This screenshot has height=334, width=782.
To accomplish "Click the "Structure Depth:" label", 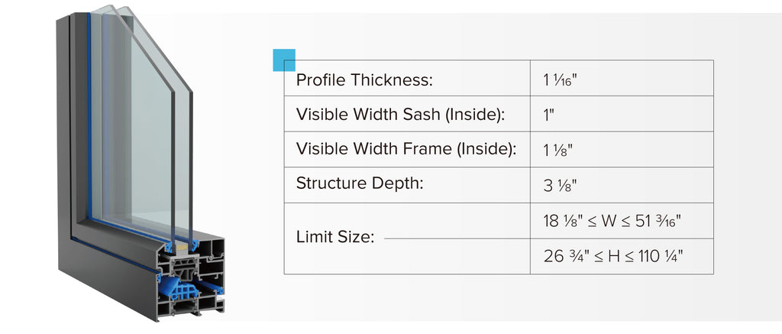I will [x=359, y=183].
